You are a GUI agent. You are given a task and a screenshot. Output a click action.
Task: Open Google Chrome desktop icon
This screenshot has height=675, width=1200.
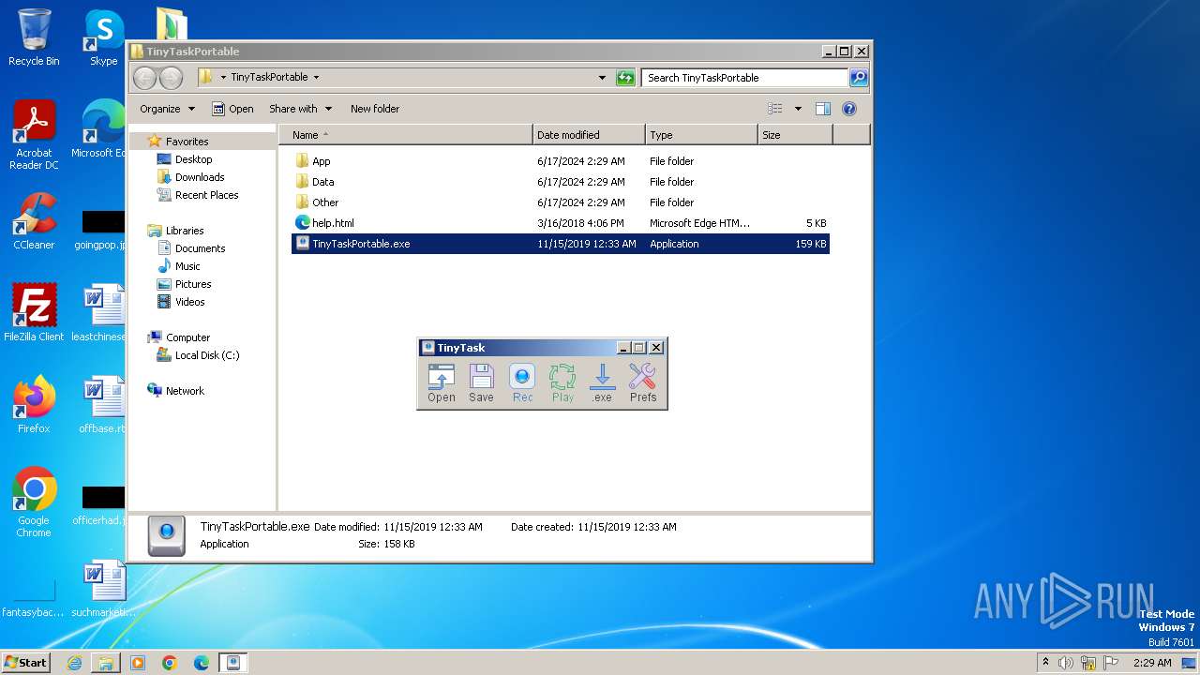coord(34,502)
